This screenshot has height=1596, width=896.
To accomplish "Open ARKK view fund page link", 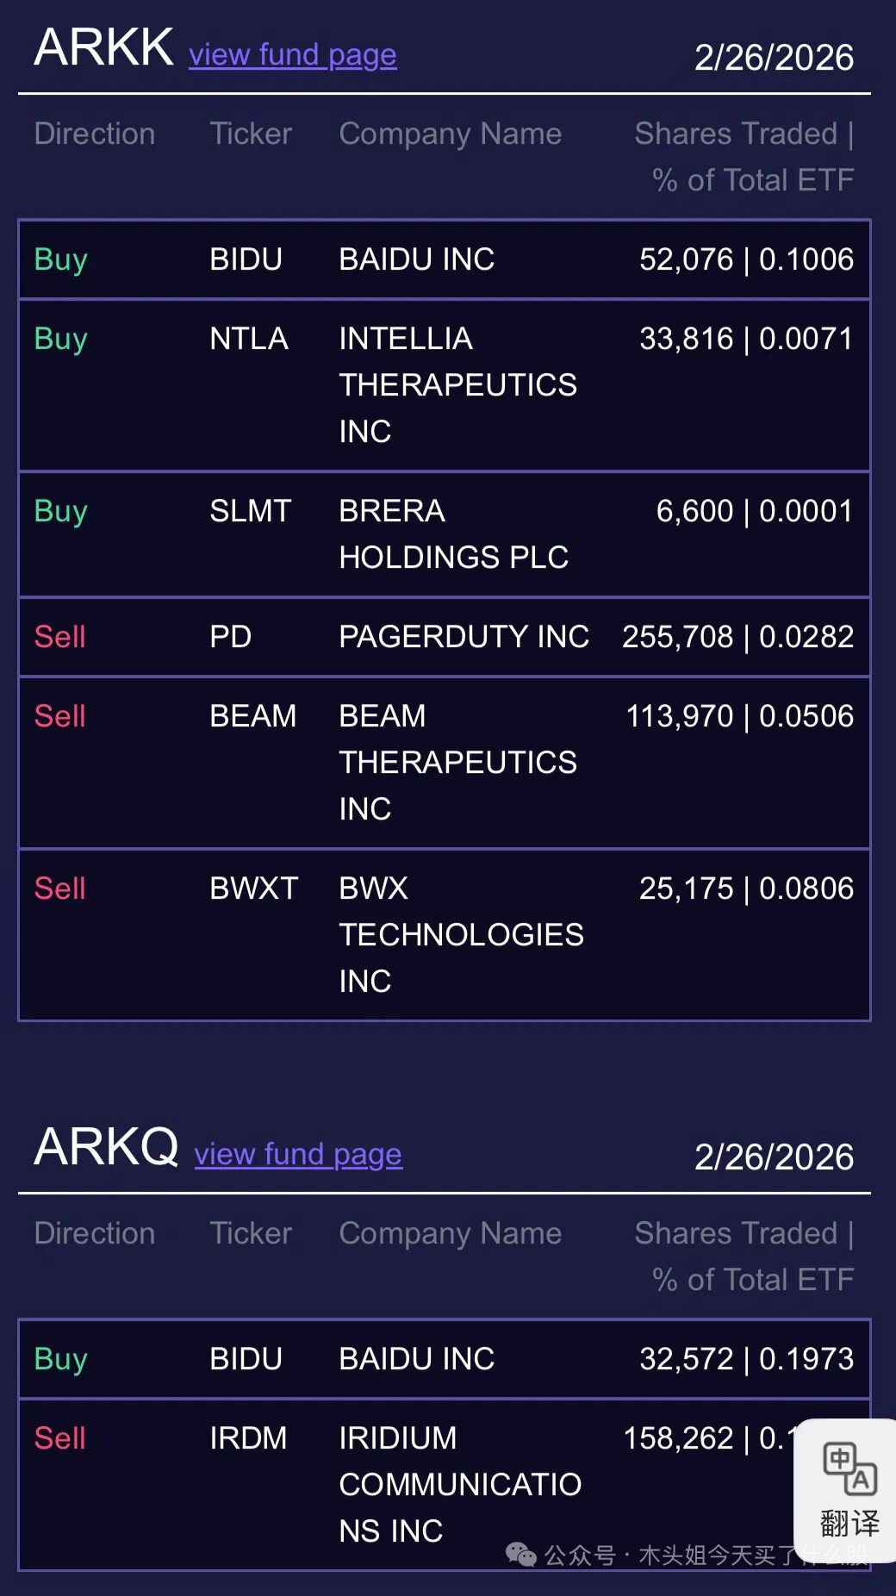I will [292, 55].
